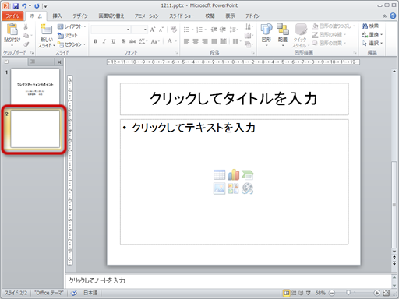Switch to the Animations (アニメーション) tab

tap(147, 16)
